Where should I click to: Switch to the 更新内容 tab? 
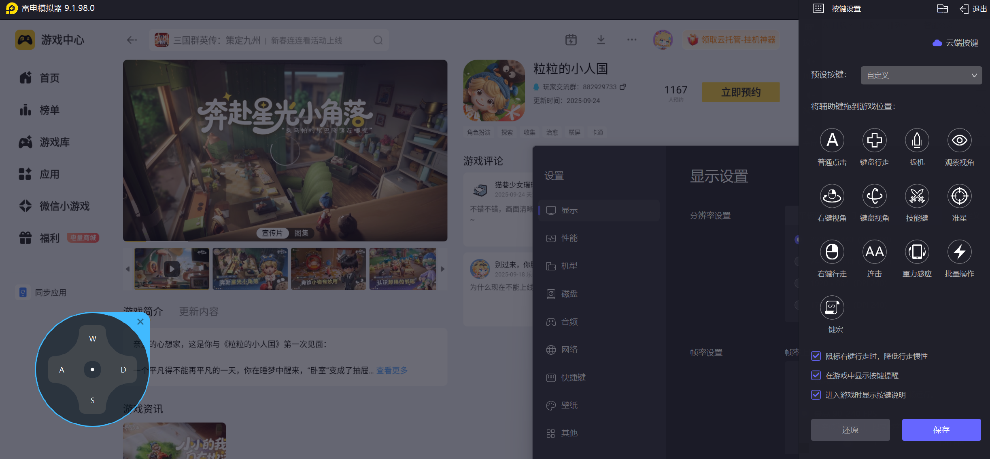pos(199,312)
